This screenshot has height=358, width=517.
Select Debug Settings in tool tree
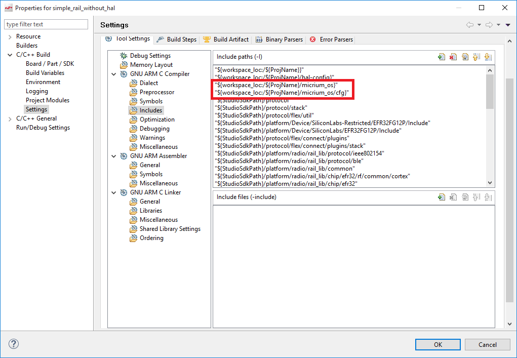pos(150,56)
